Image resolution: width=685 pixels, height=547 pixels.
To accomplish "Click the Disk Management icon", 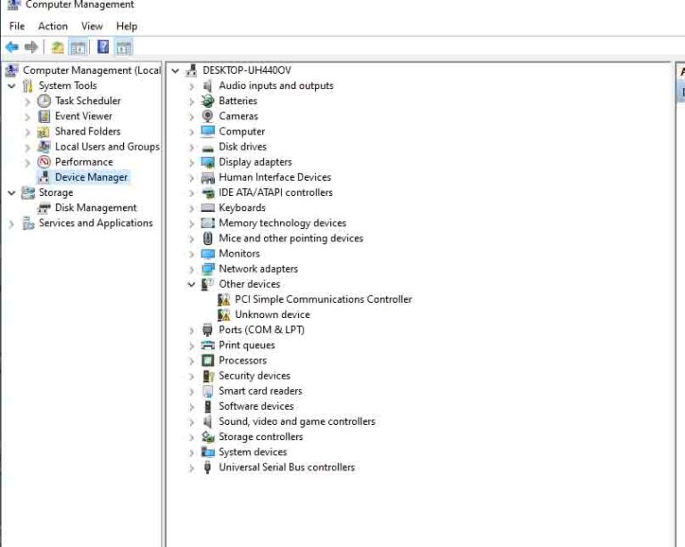I will (x=45, y=208).
